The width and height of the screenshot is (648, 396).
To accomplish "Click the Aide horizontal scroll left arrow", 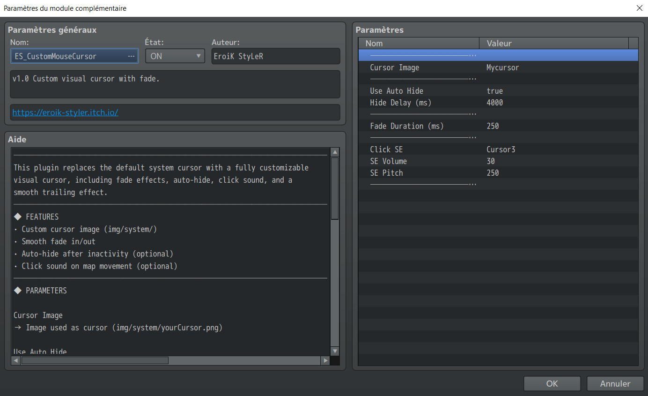I will 16,360.
